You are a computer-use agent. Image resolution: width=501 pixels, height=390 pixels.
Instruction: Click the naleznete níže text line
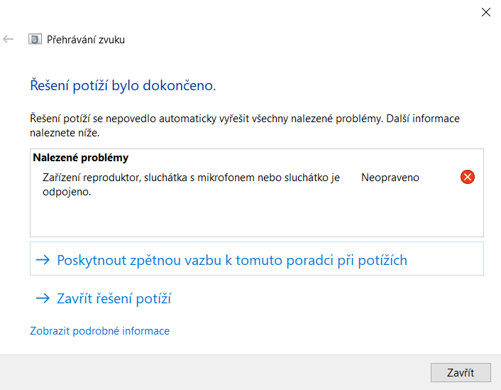click(65, 133)
